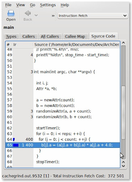The image size is (132, 182).
Task: Select line 67 closing brace row
Action: (63, 156)
